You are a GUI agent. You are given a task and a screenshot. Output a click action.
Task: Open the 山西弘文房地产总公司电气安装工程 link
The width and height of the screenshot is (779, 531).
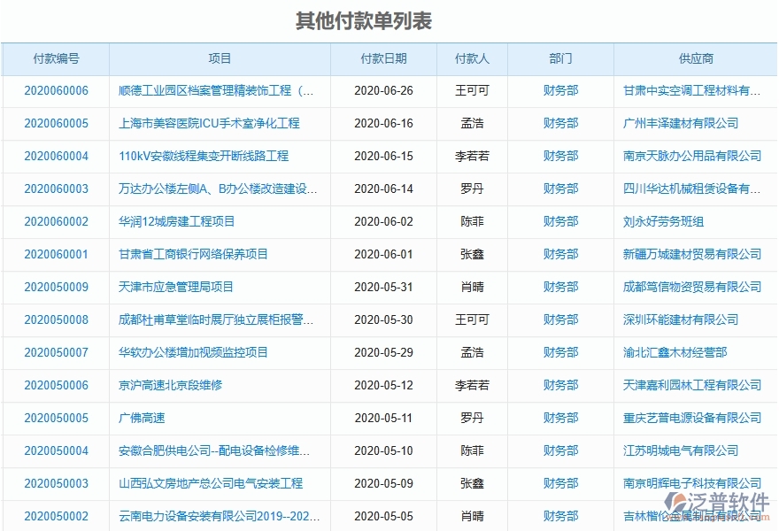tap(210, 483)
